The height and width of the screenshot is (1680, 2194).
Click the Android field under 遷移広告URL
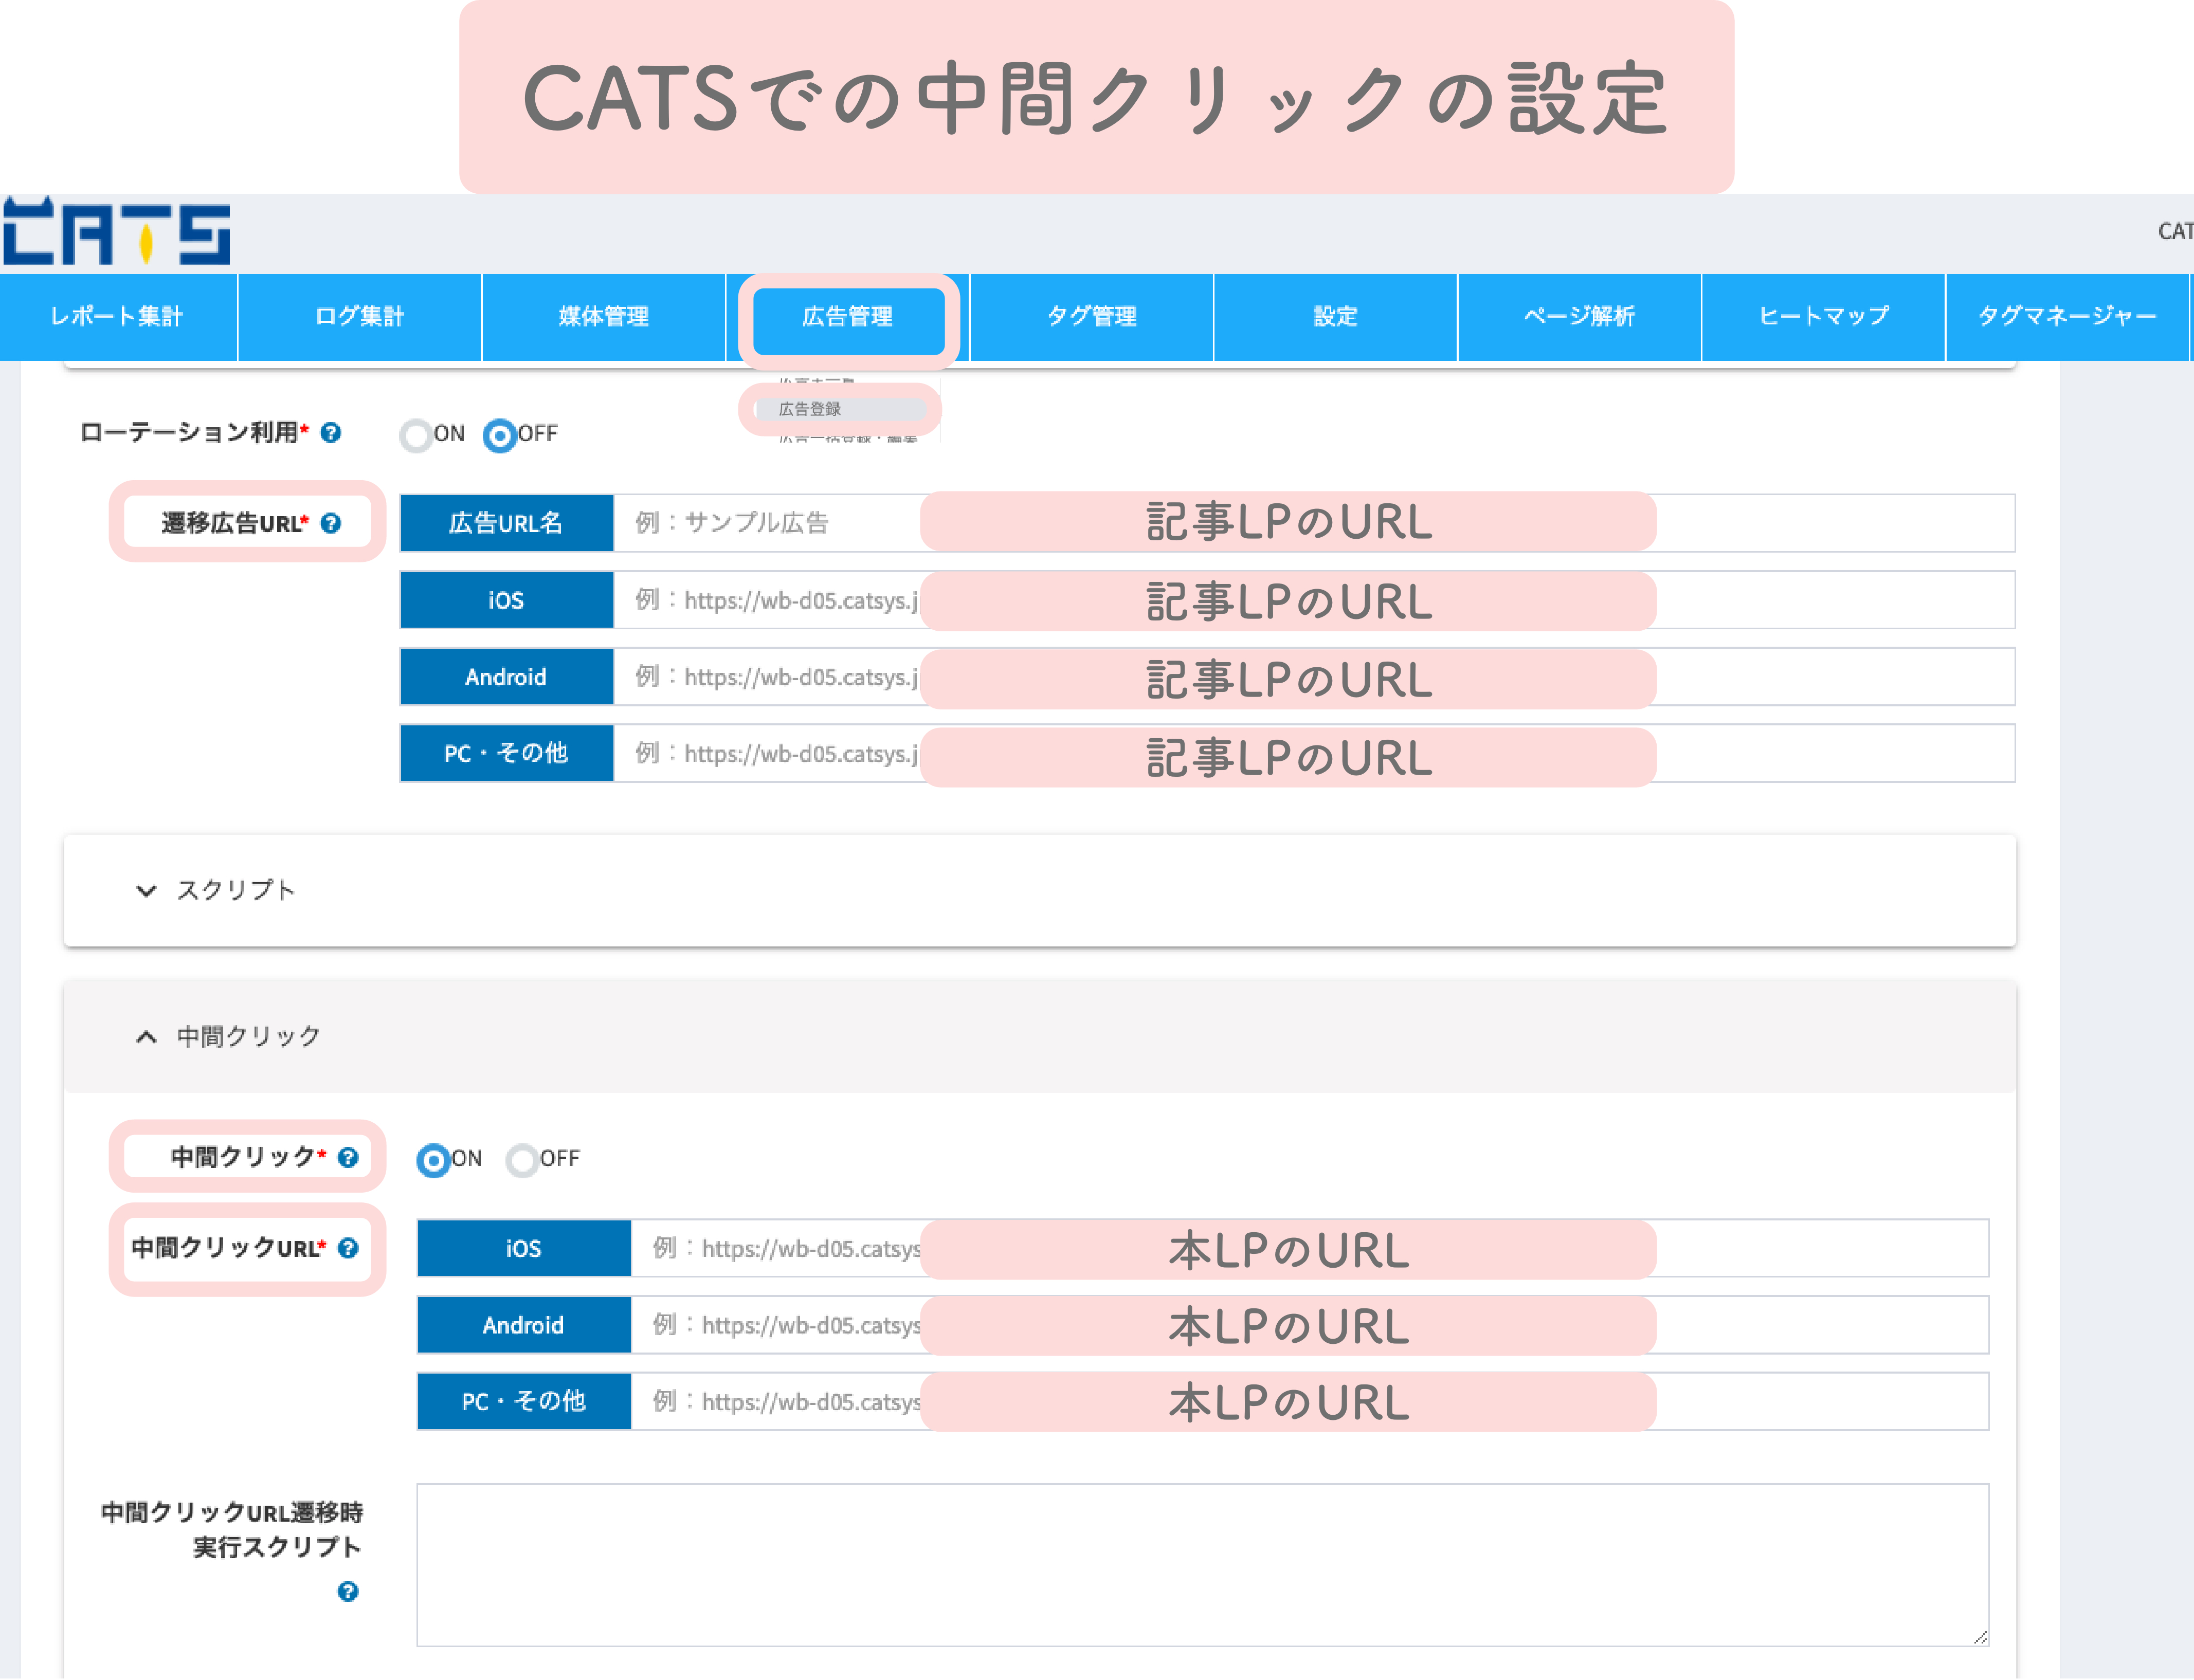[x=1314, y=677]
